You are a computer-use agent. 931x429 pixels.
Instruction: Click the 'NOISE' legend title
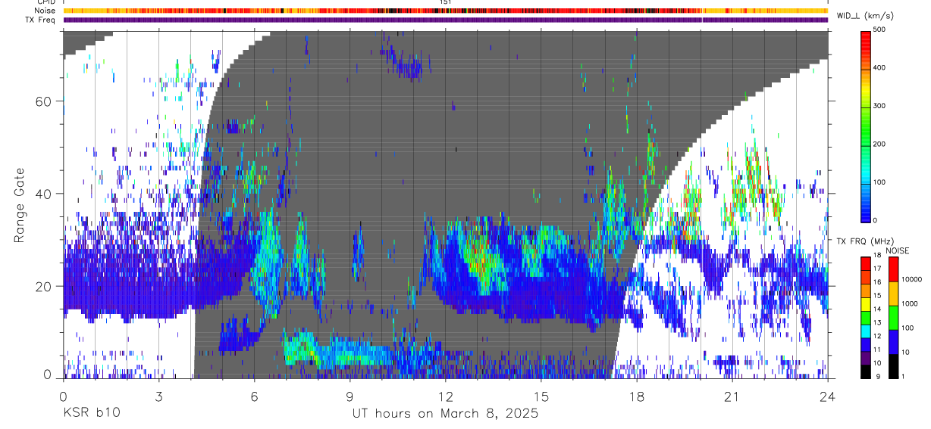point(898,250)
